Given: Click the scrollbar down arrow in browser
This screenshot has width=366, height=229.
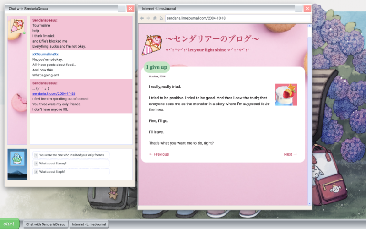Looking at the screenshot, I should click(x=310, y=203).
